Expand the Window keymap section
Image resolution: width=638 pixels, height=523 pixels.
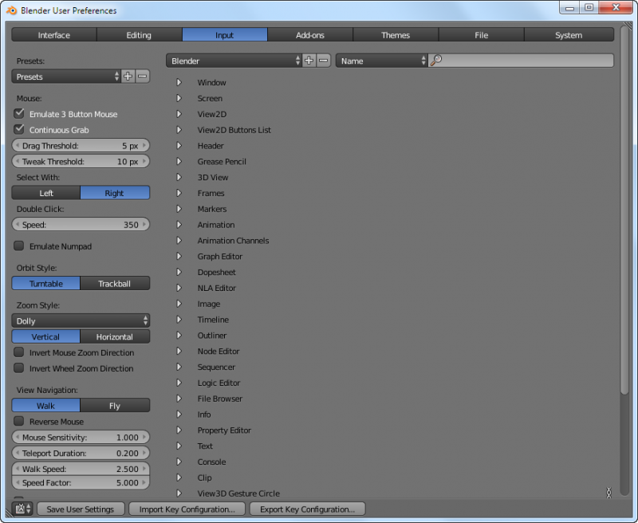tap(179, 82)
